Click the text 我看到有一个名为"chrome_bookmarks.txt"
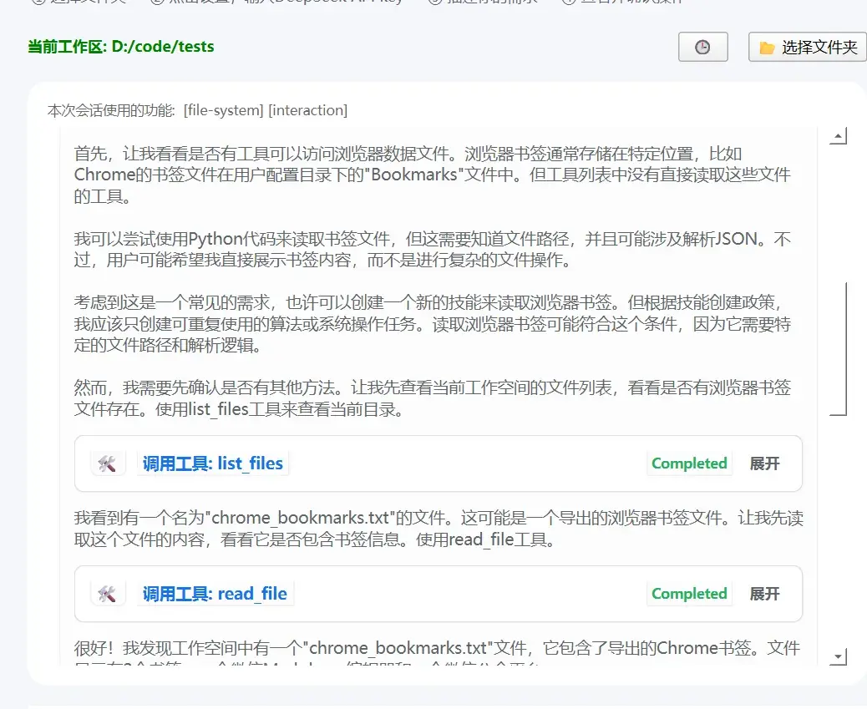Viewport: 867px width, 709px height. [439, 528]
